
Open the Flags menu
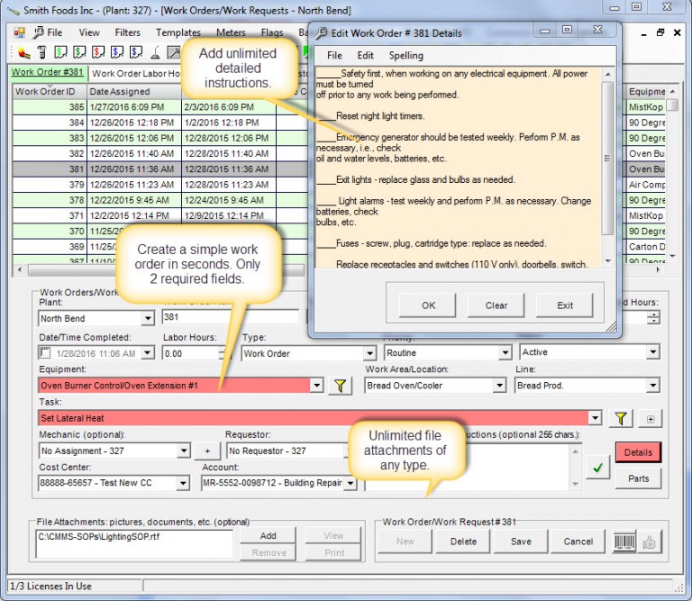(x=272, y=32)
